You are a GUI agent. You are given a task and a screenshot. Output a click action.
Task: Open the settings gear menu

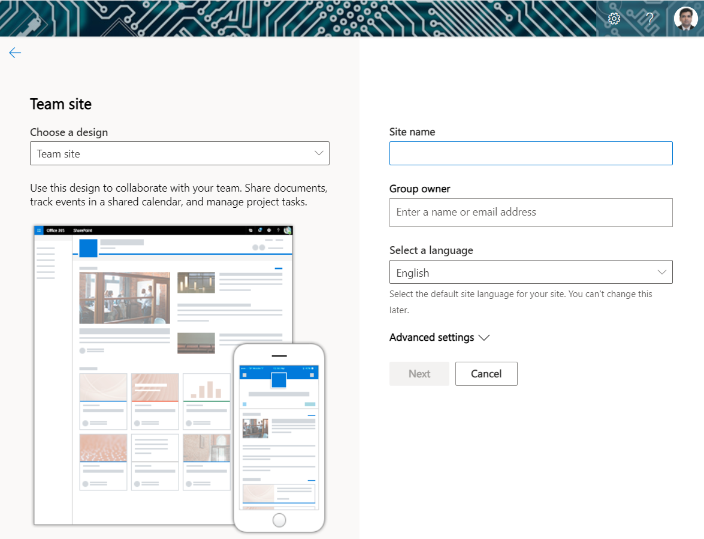(614, 19)
